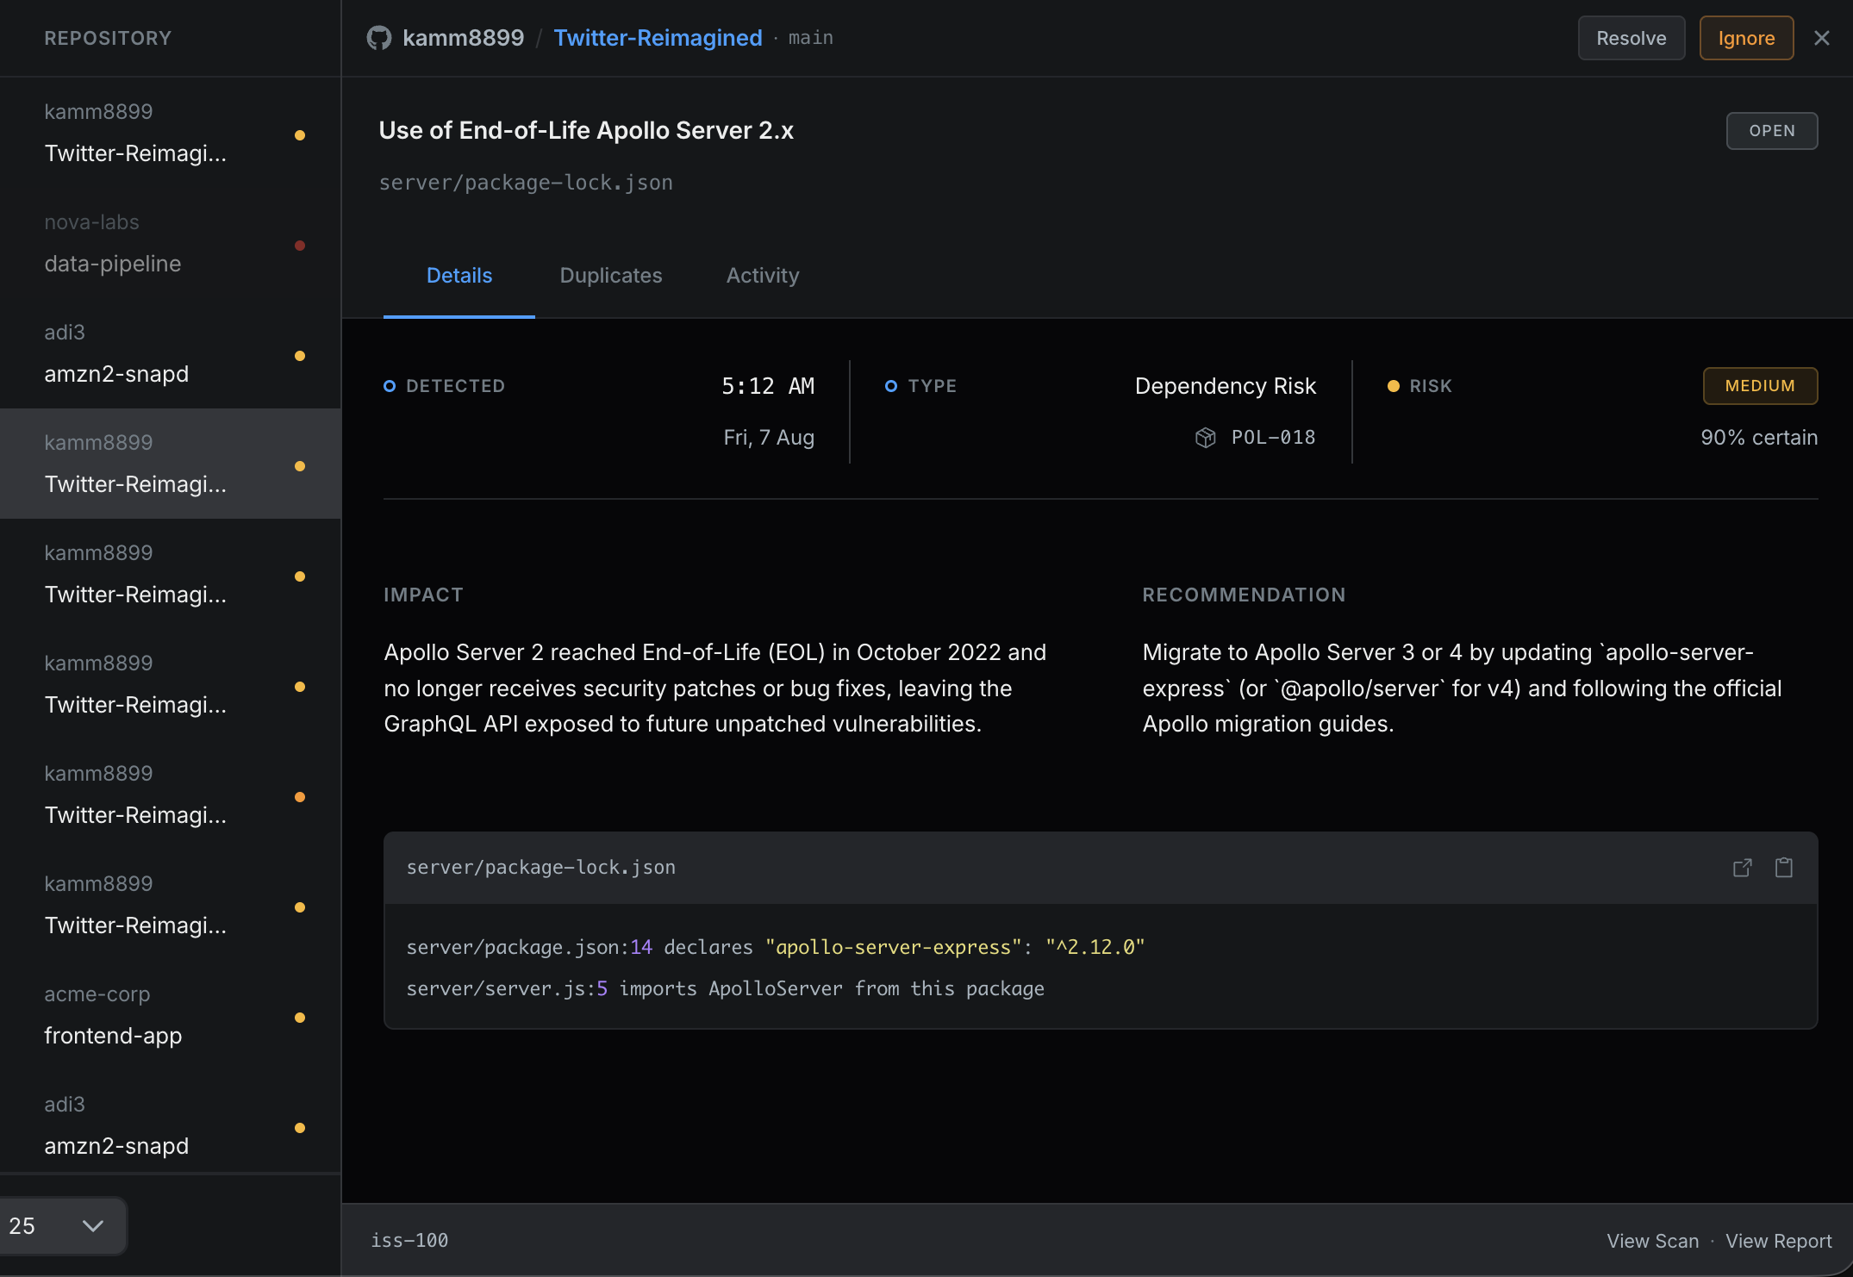Screen dimensions: 1853x1277
Task: Click the Recommendation paragraph about migrating
Action: click(x=1463, y=688)
